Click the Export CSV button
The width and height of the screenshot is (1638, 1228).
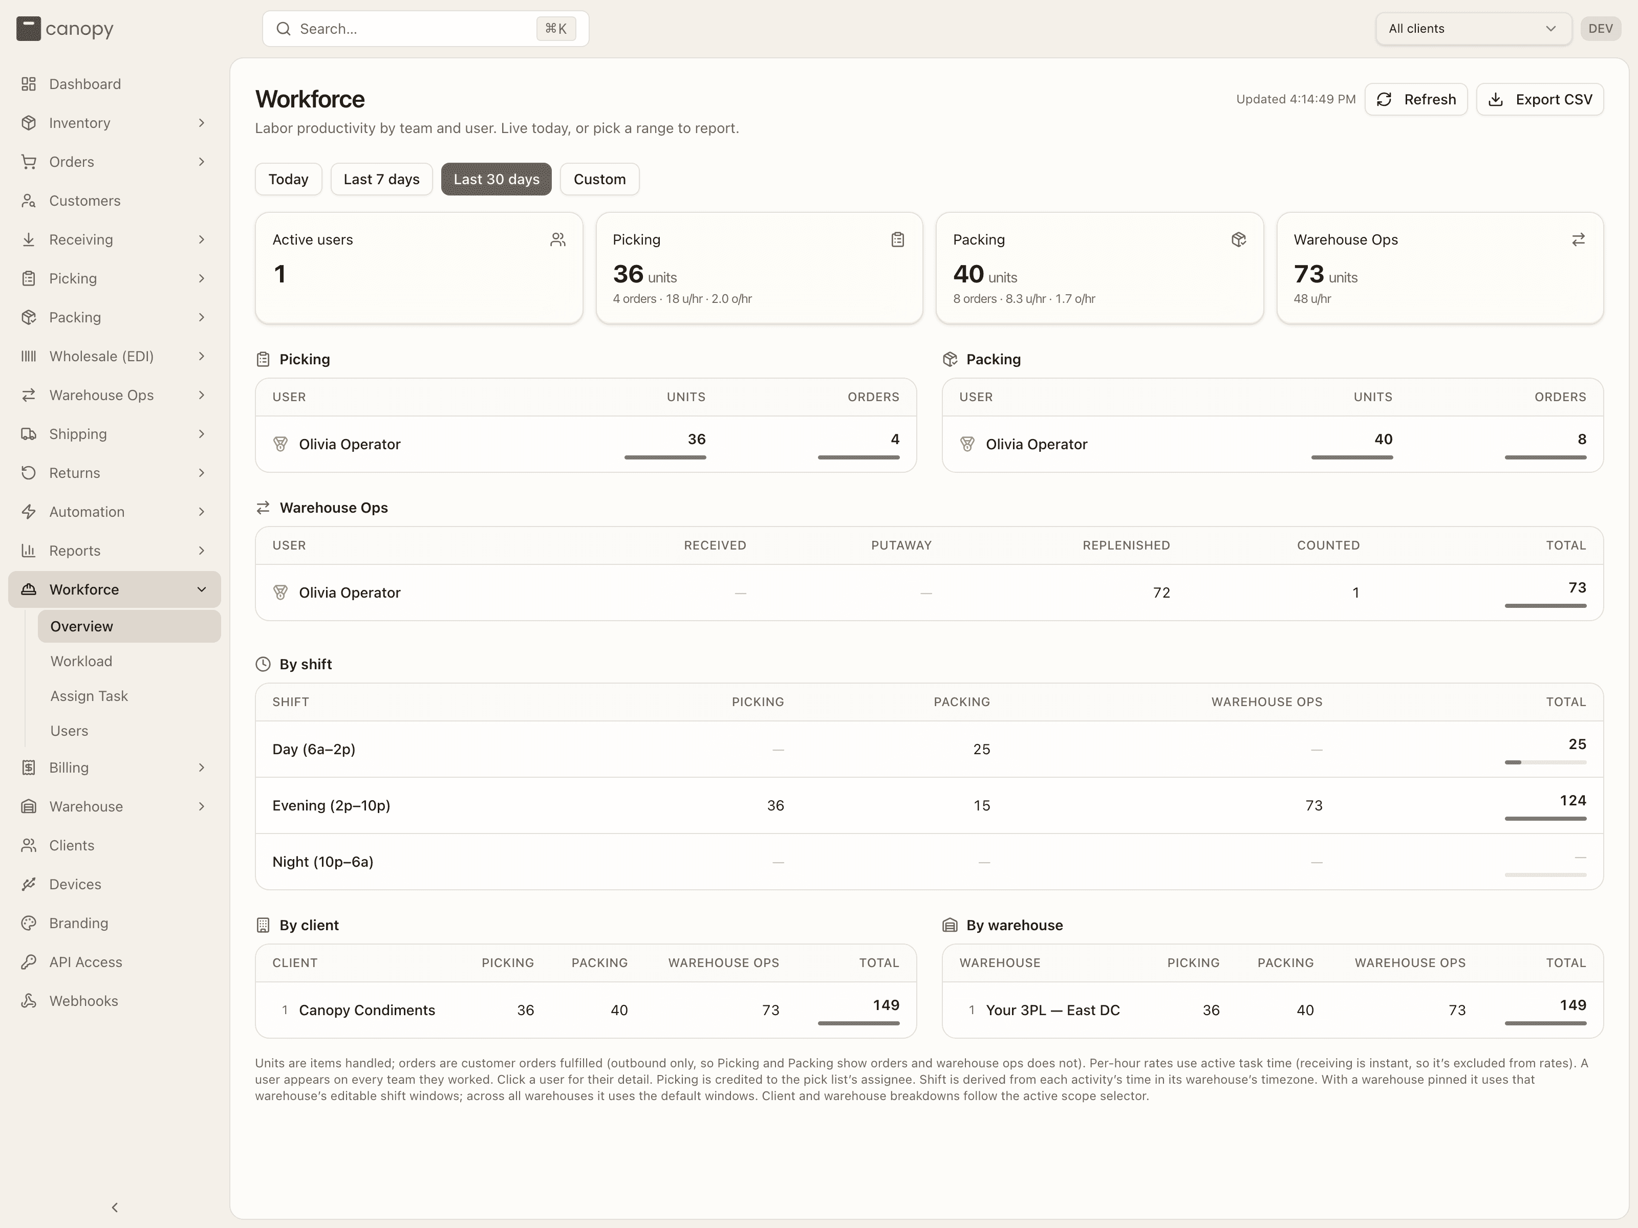1540,99
